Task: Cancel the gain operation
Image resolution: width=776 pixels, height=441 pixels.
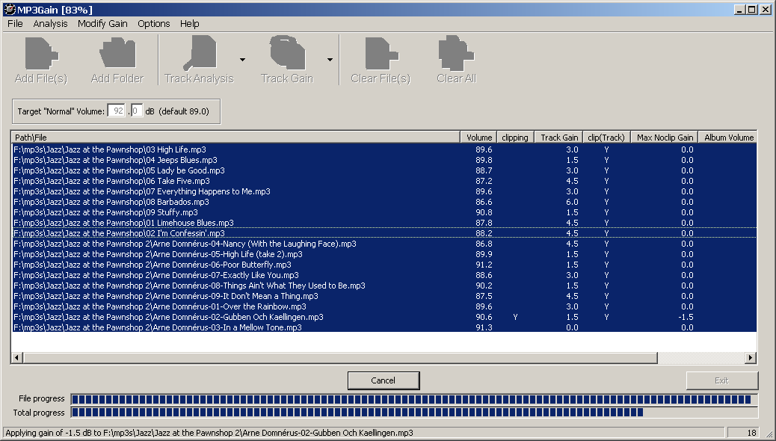Action: point(384,380)
